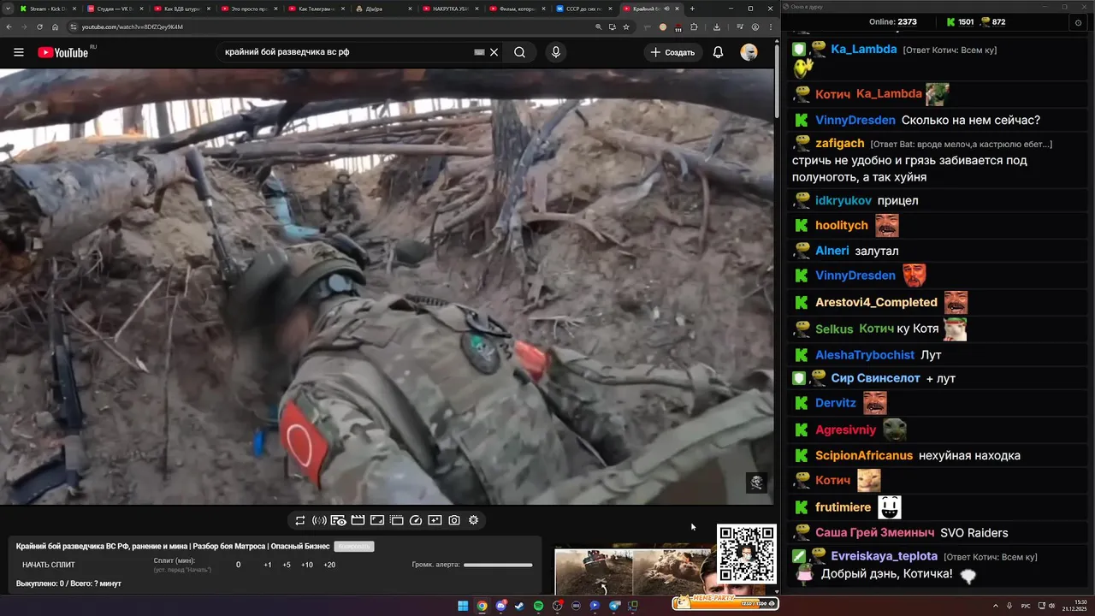Click the QR code image
1095x616 pixels.
click(747, 554)
